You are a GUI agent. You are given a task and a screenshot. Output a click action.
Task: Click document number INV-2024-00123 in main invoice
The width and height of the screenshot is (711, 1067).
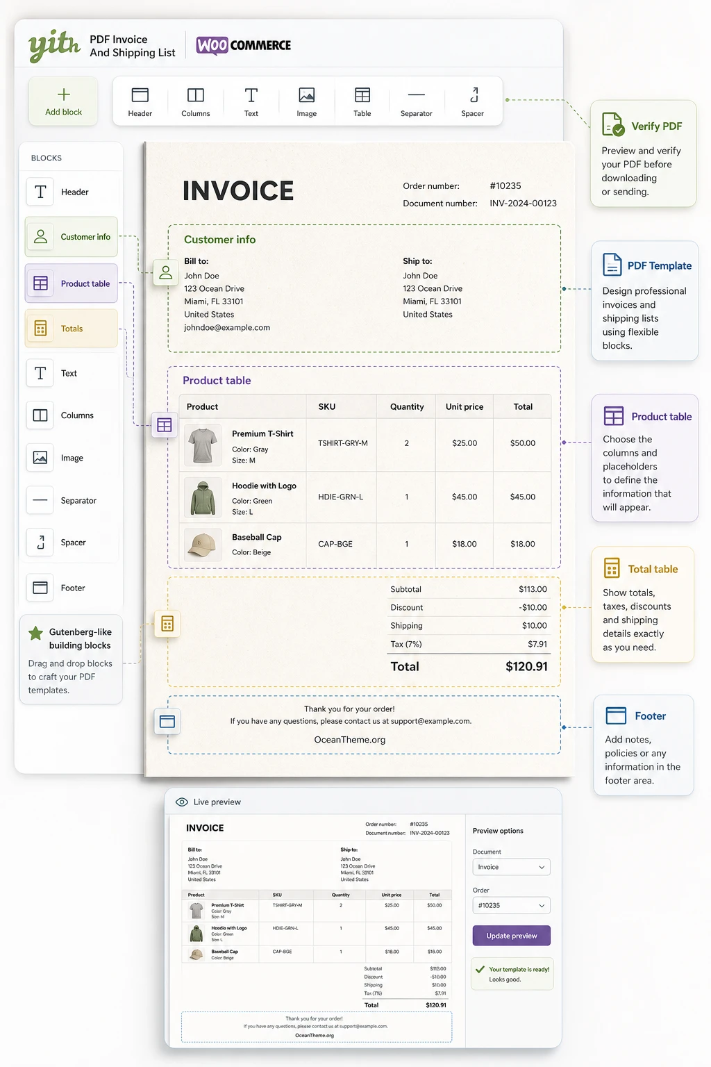coord(524,204)
